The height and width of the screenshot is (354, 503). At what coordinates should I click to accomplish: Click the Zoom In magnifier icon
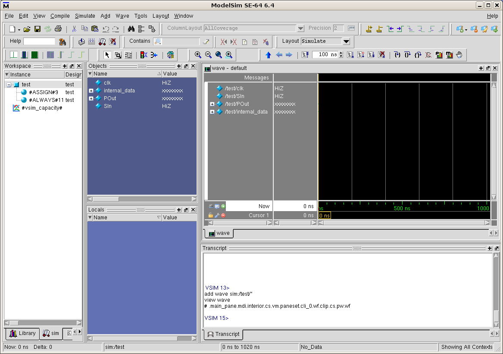click(x=198, y=55)
